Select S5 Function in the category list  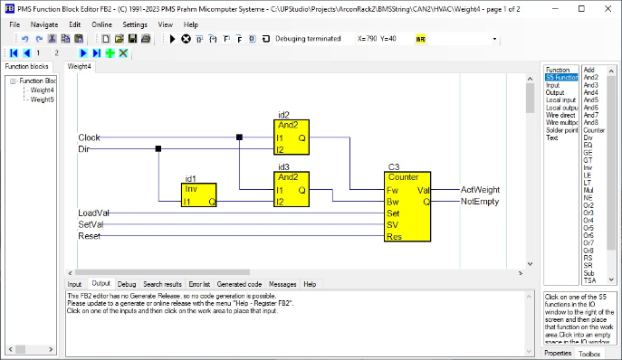(x=561, y=77)
